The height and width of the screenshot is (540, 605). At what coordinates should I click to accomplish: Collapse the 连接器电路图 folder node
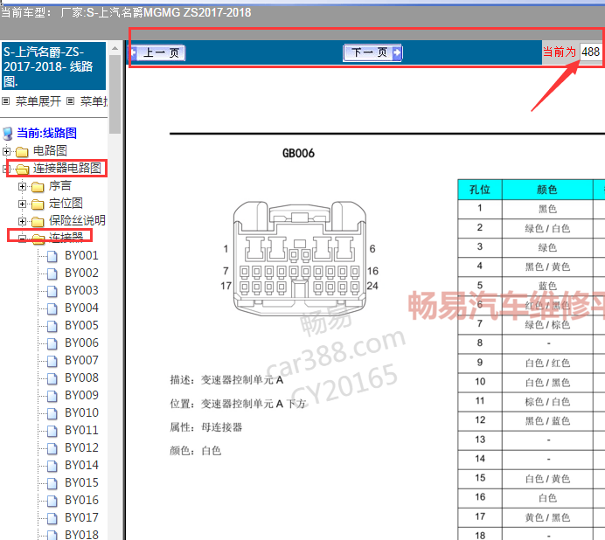[6, 169]
